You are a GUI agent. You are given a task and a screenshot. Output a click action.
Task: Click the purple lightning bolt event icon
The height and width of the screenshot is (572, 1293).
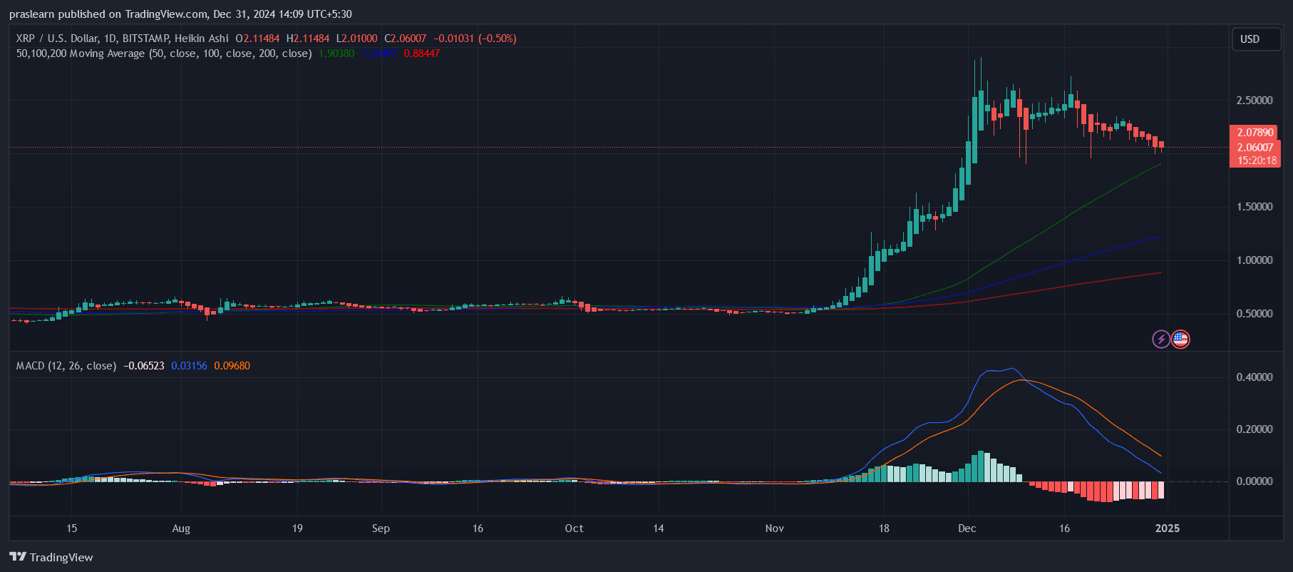1161,339
